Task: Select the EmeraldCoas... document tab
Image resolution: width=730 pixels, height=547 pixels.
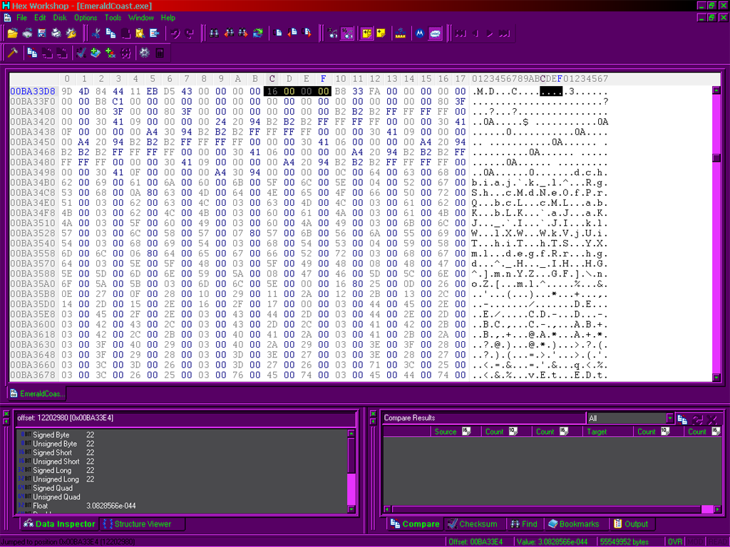Action: click(37, 393)
